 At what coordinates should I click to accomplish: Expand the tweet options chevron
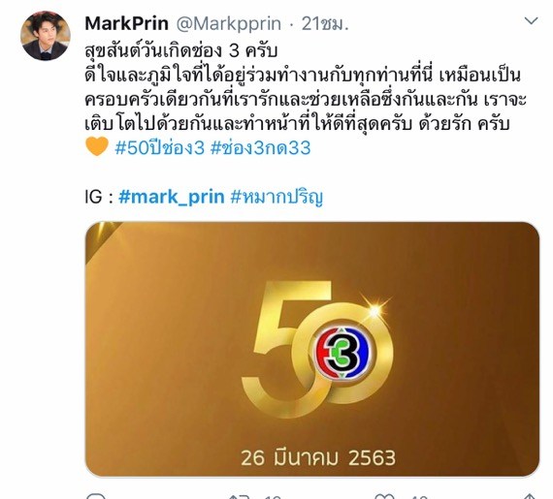click(x=531, y=21)
